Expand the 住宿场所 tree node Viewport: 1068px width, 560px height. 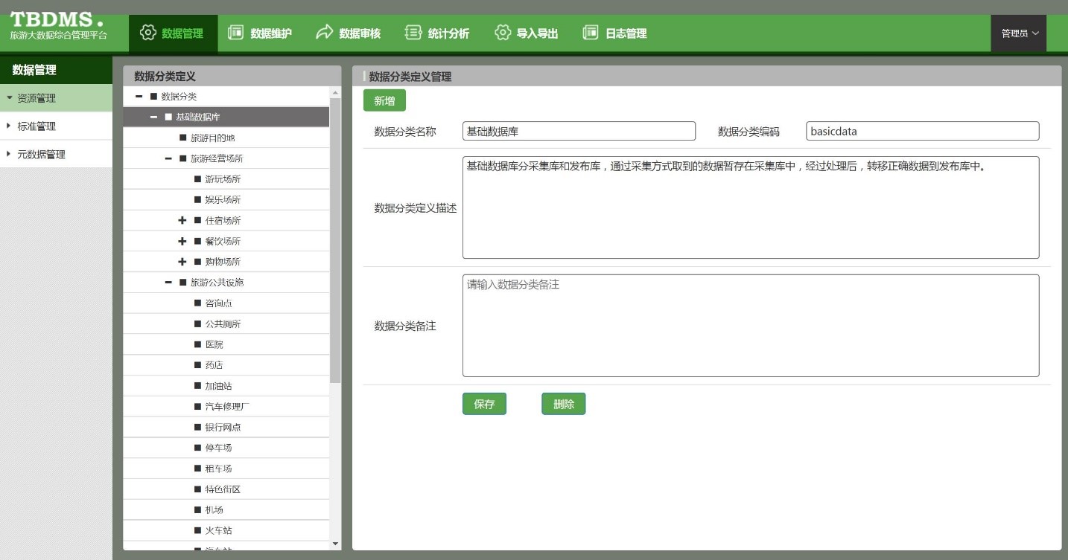click(x=182, y=221)
